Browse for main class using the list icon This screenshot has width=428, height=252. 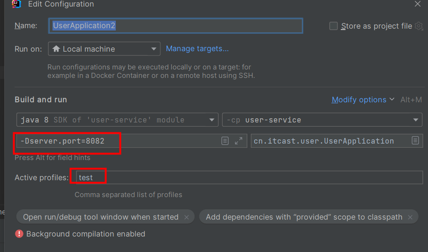pos(415,141)
